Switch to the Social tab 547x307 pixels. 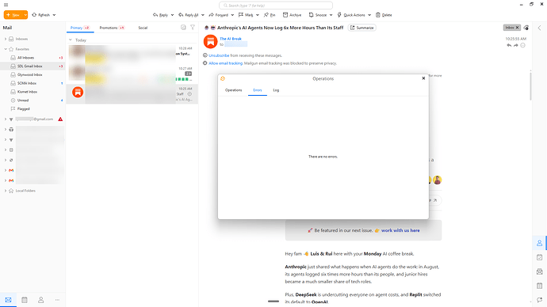point(143,28)
